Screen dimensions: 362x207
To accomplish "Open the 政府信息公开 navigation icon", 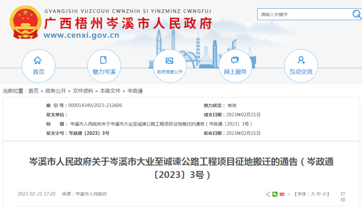I will (169, 61).
